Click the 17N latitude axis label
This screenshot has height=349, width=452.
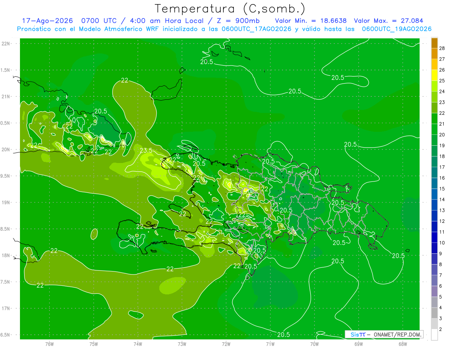(5, 308)
